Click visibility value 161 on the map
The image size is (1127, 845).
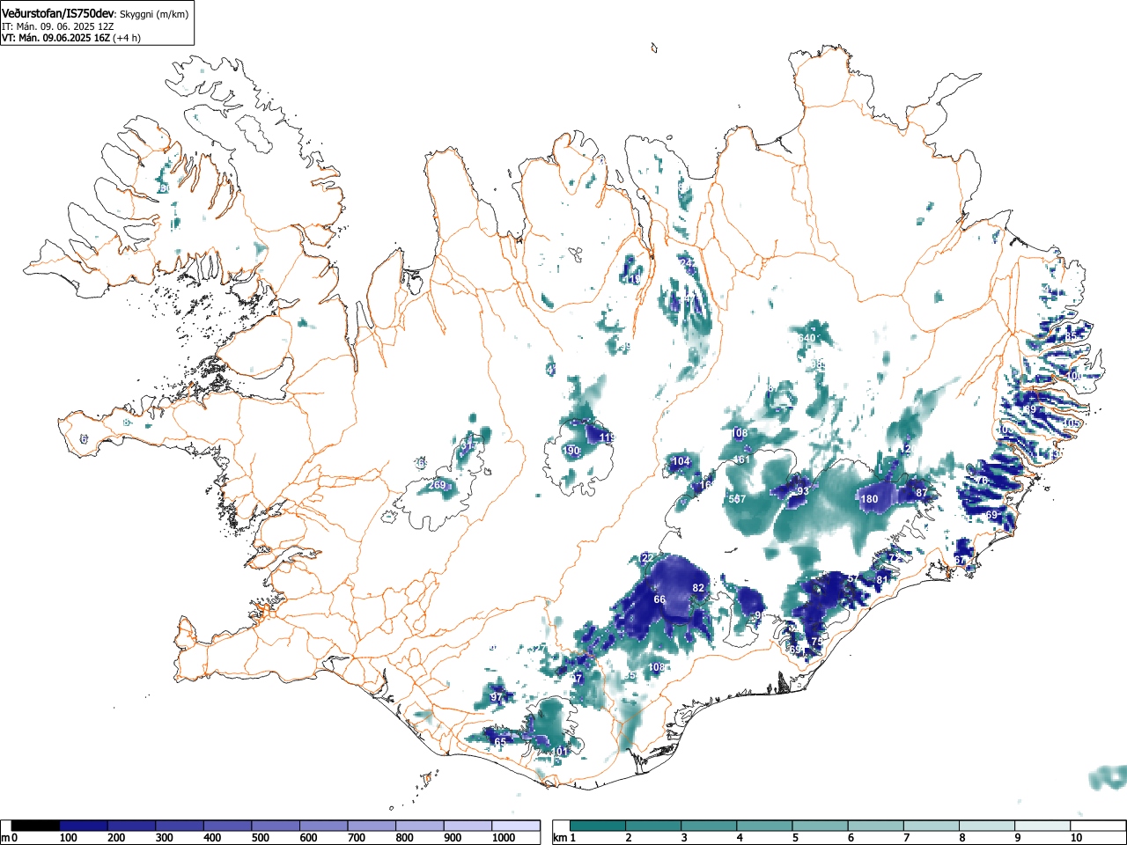[x=742, y=459]
